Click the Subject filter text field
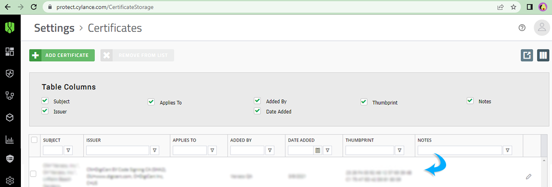552x187 pixels. (x=53, y=150)
